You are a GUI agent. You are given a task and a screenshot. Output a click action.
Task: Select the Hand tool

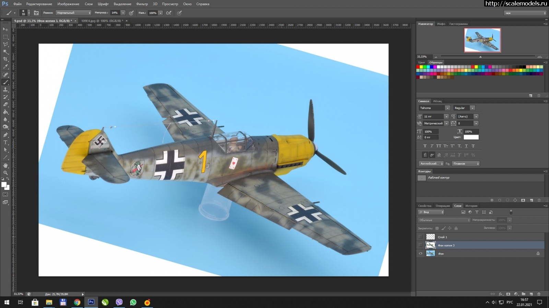coord(5,165)
